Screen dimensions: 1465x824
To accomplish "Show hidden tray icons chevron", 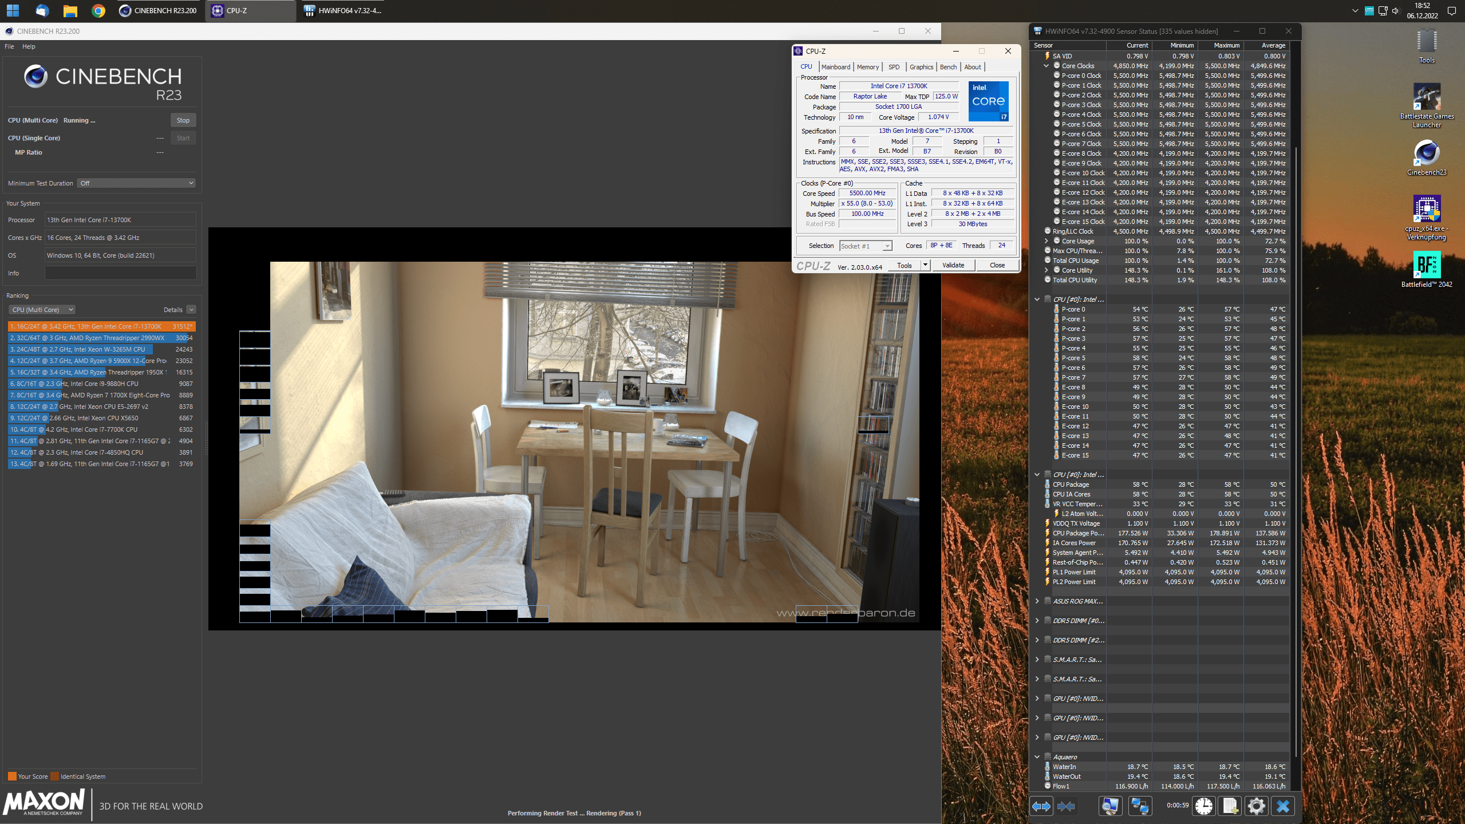I will pos(1355,10).
